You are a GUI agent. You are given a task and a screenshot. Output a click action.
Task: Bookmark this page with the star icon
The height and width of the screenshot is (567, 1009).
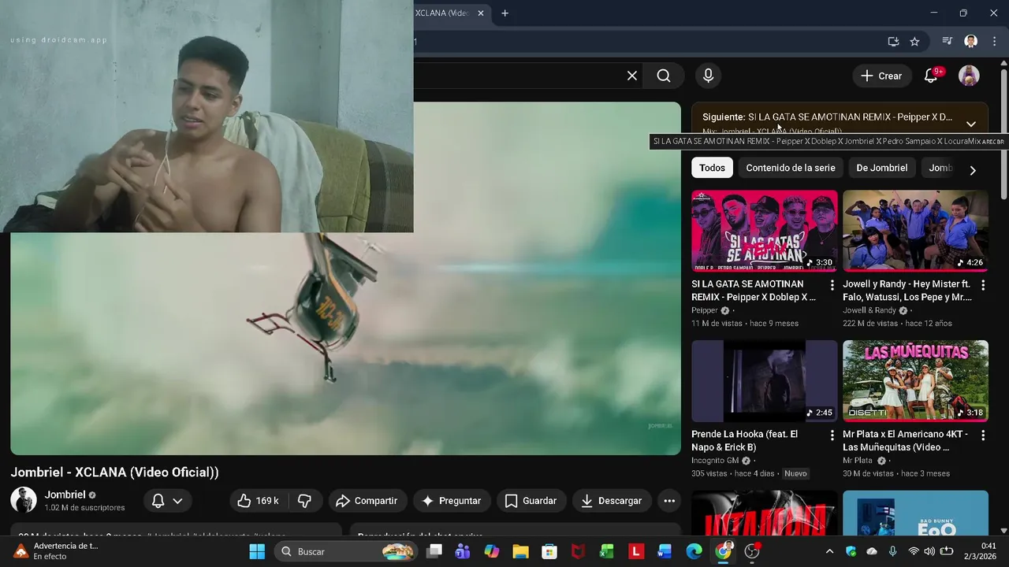pyautogui.click(x=914, y=42)
